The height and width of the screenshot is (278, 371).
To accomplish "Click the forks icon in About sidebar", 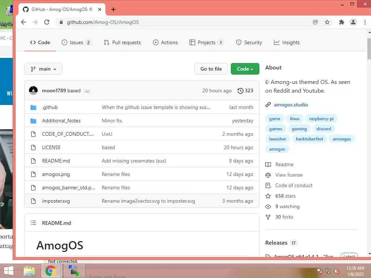I will (x=268, y=217).
